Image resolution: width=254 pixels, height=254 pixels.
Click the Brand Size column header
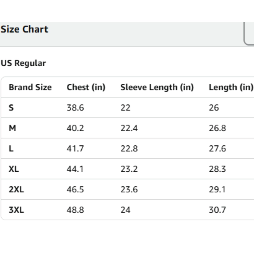(x=30, y=87)
